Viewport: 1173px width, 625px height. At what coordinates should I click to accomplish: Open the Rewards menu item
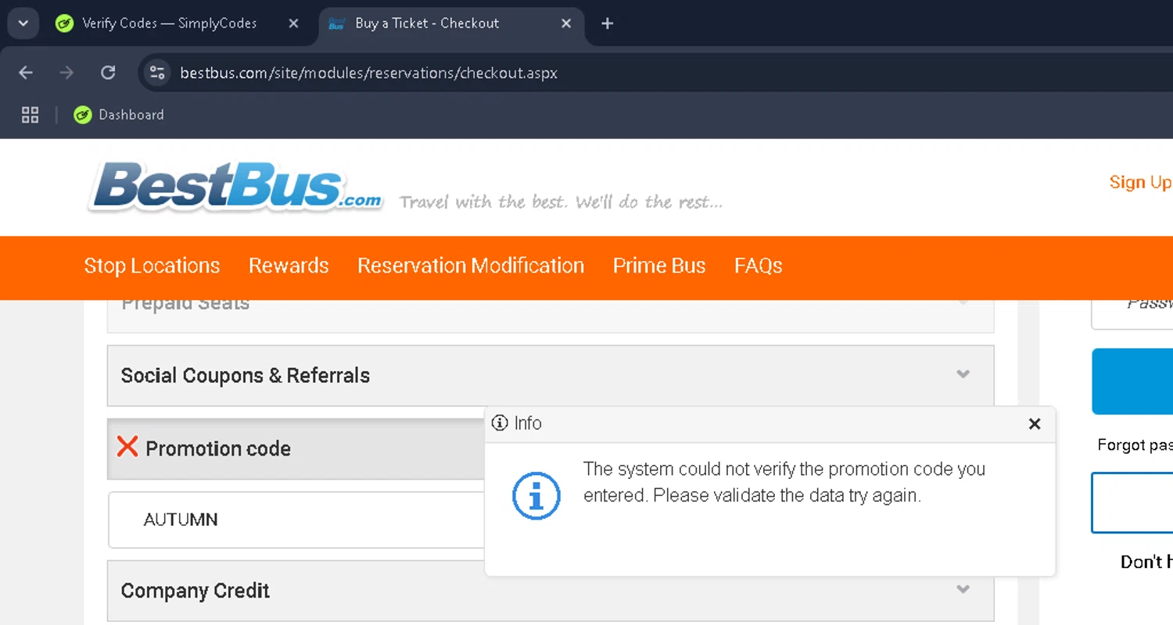click(289, 266)
